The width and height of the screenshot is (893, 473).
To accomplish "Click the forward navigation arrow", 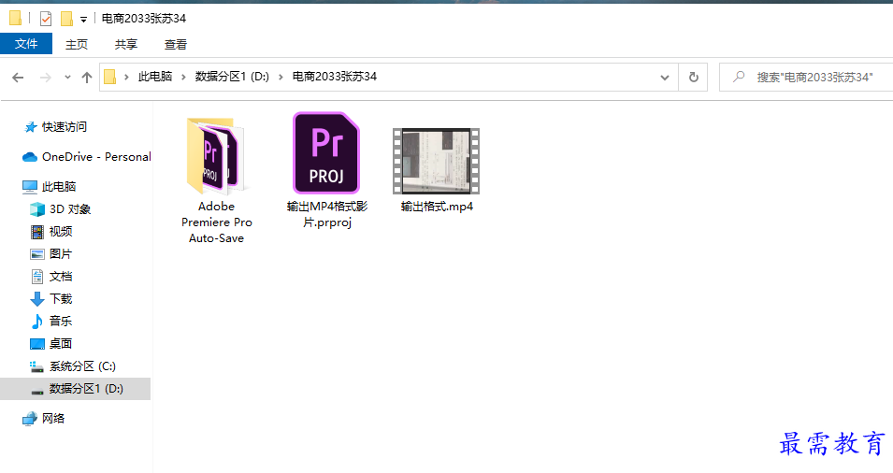I will tap(46, 78).
